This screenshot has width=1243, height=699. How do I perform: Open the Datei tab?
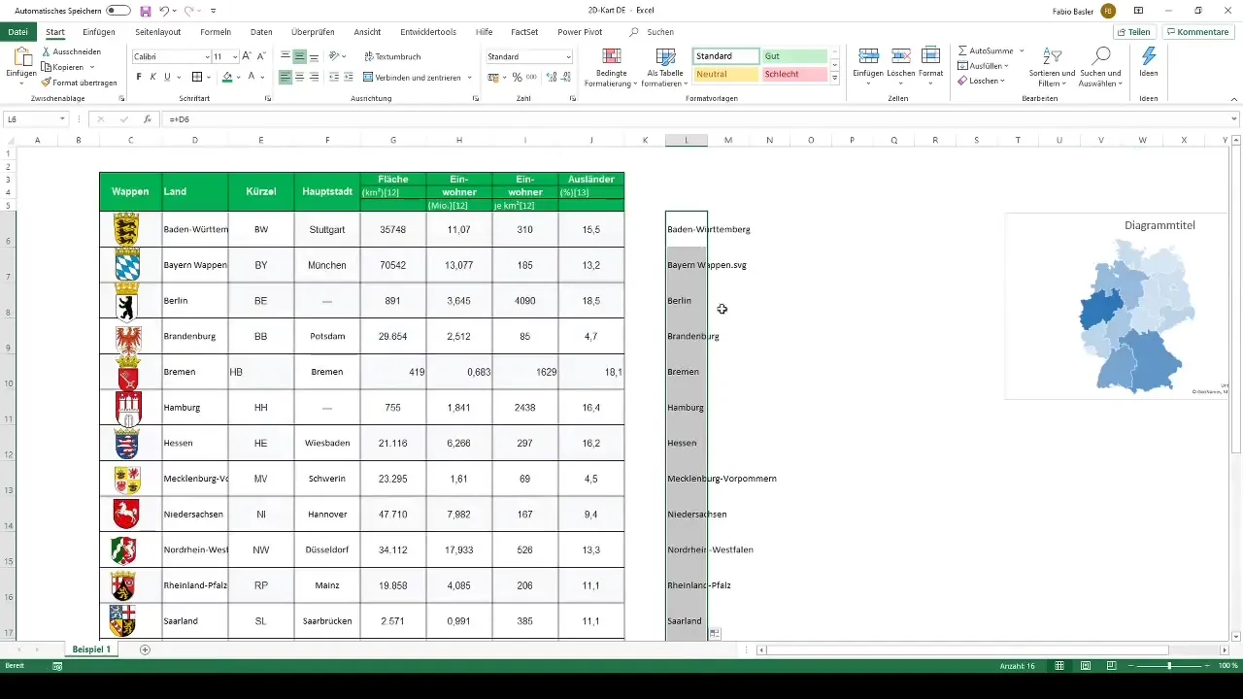pyautogui.click(x=17, y=32)
